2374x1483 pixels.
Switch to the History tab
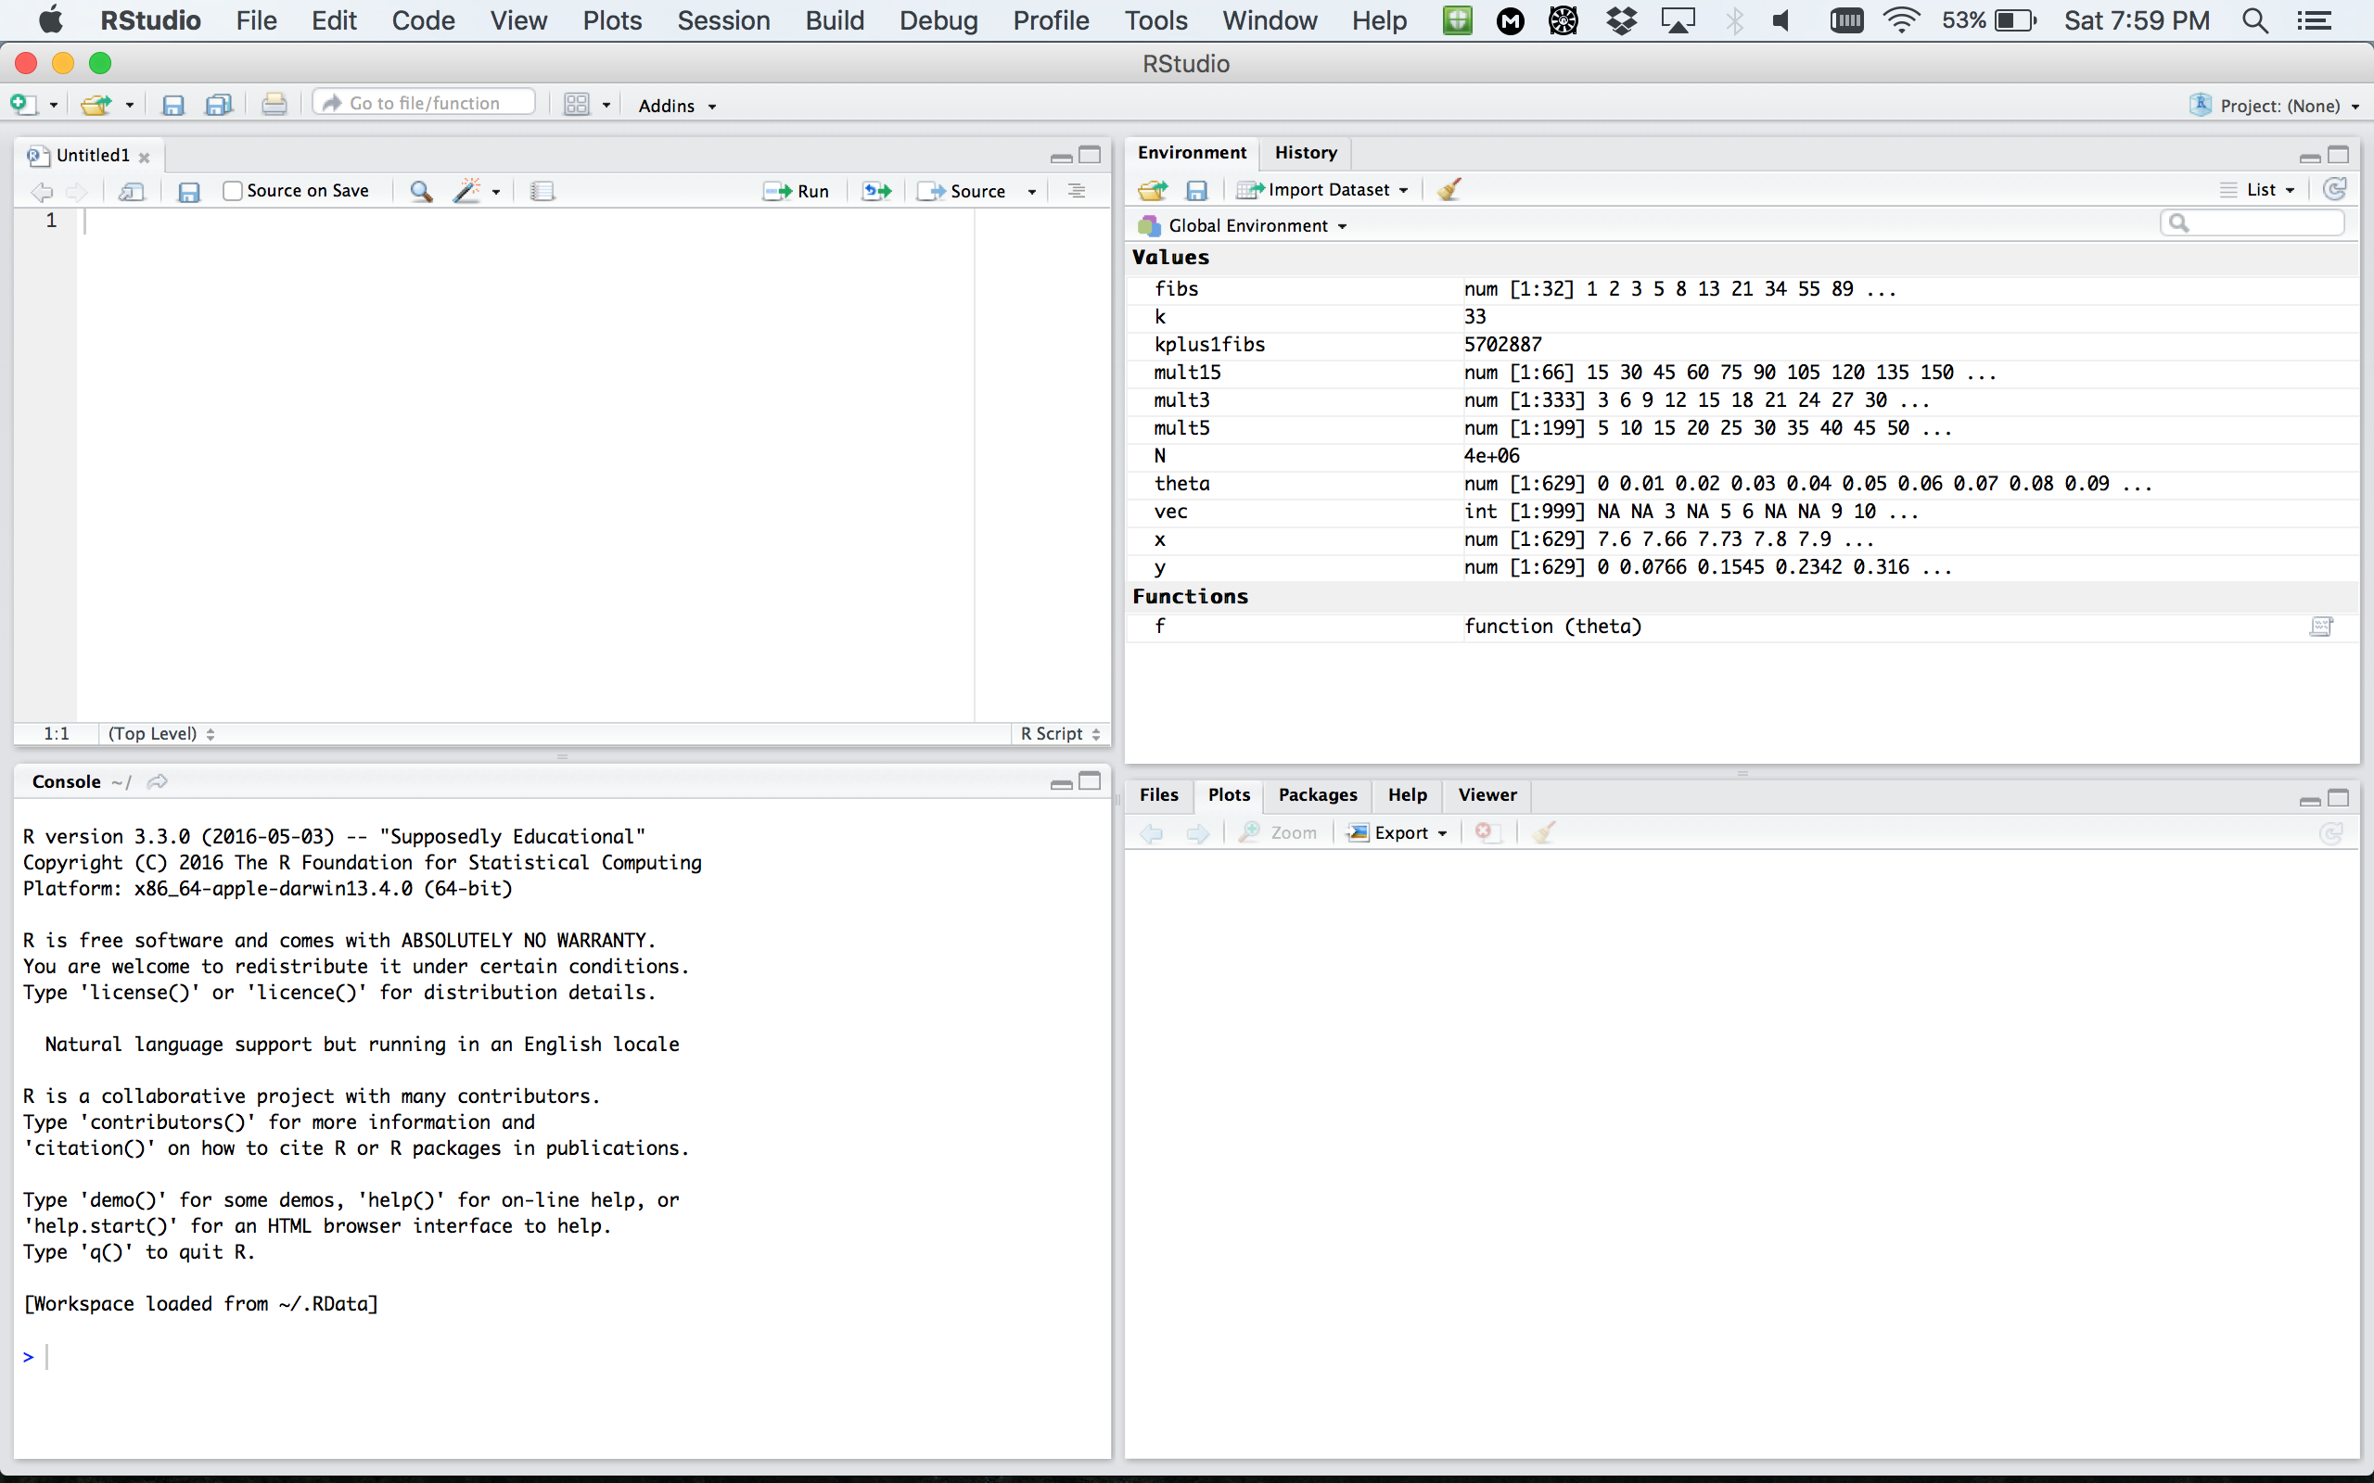tap(1305, 152)
